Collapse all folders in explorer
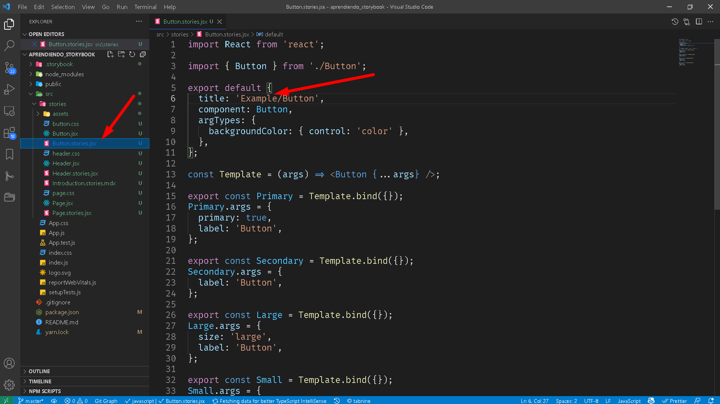720x404 pixels. pos(143,54)
